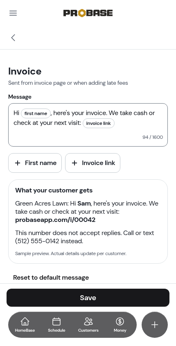Image resolution: width=176 pixels, height=346 pixels.
Task: Click the ProBase logo
Action: click(x=88, y=13)
